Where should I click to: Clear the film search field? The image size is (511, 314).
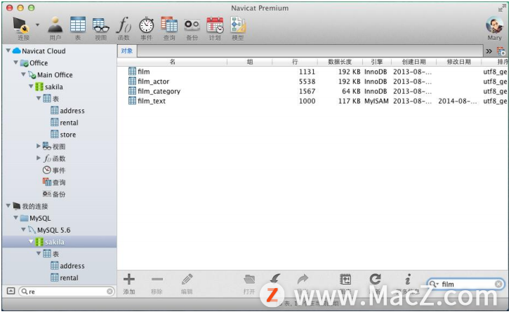498,284
